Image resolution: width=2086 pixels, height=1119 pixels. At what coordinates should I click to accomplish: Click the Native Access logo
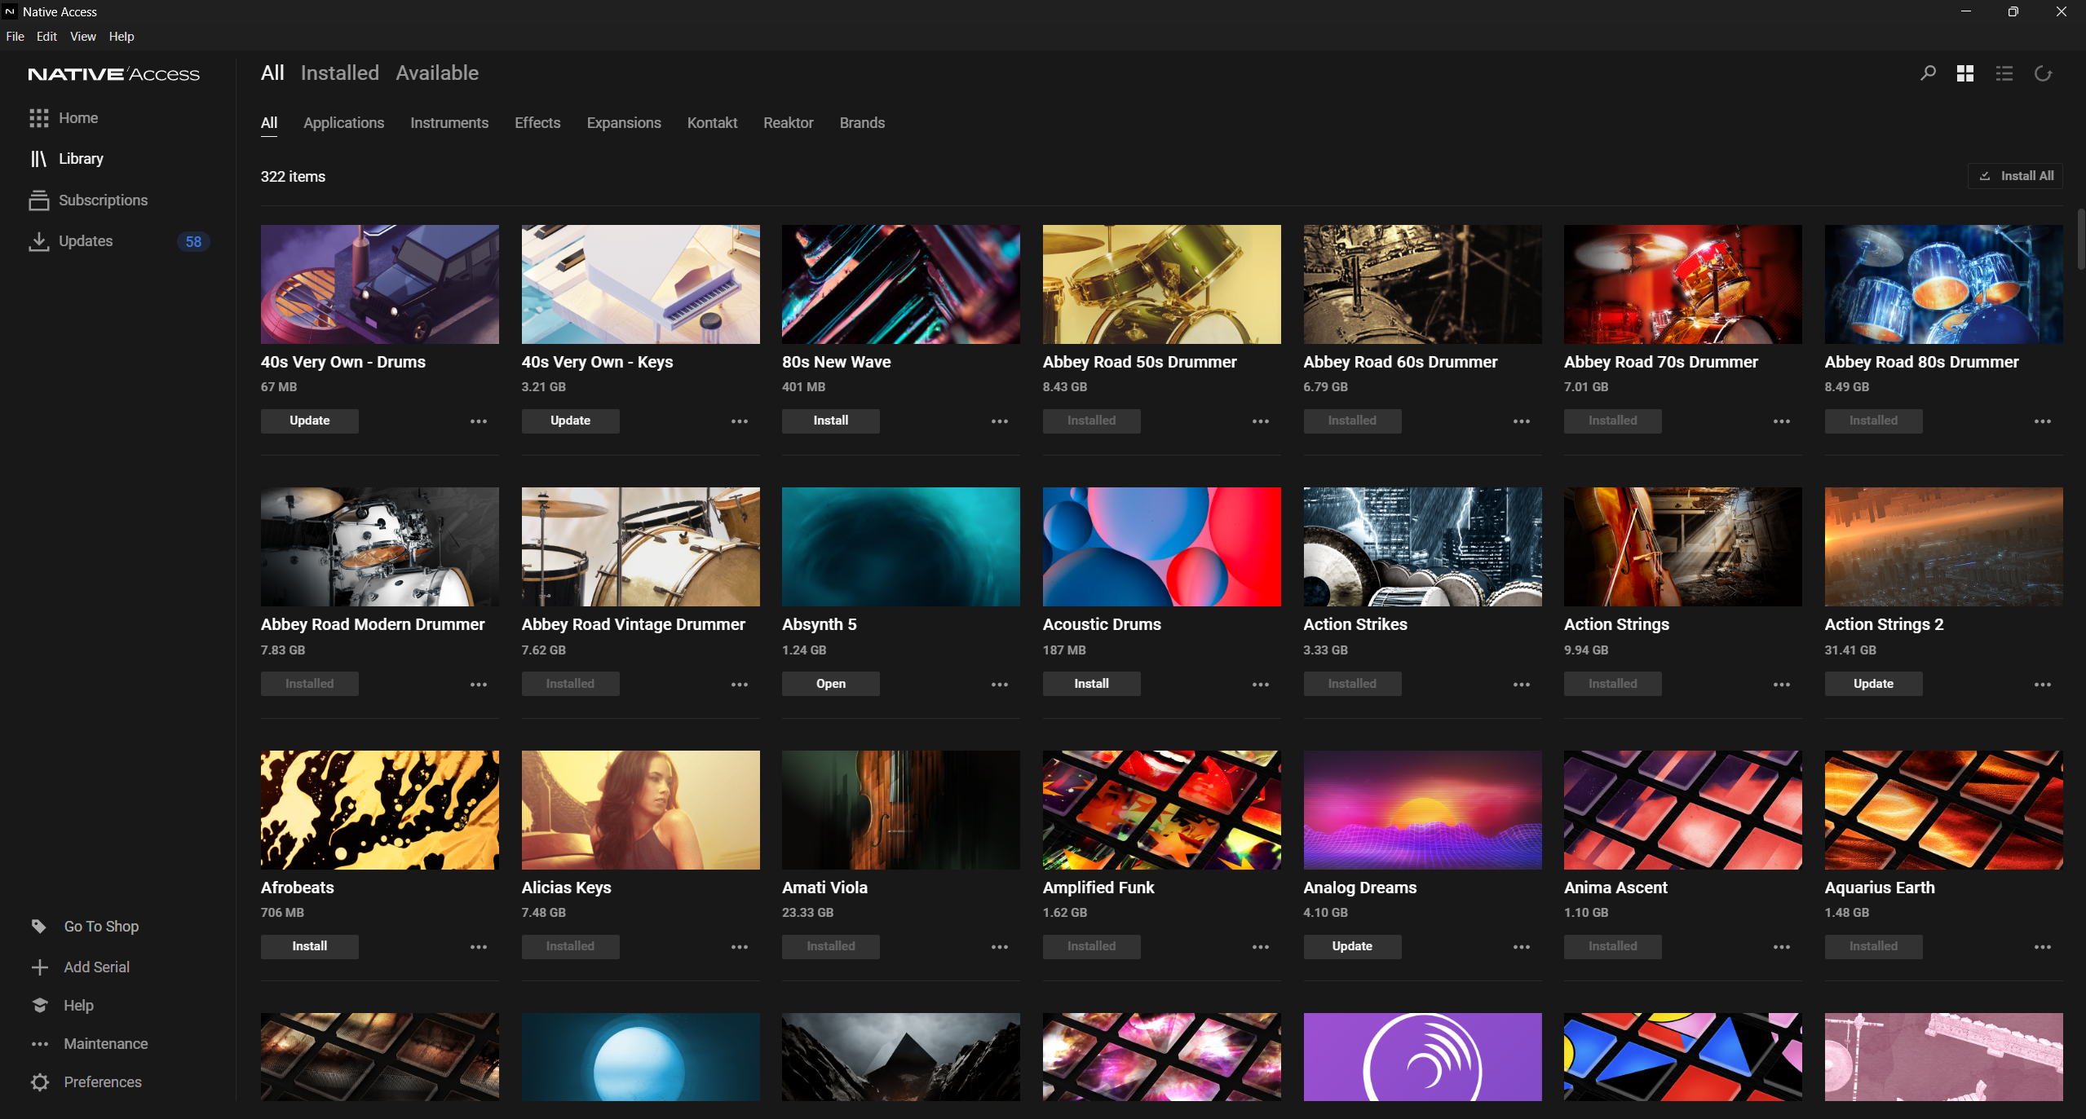[x=114, y=74]
